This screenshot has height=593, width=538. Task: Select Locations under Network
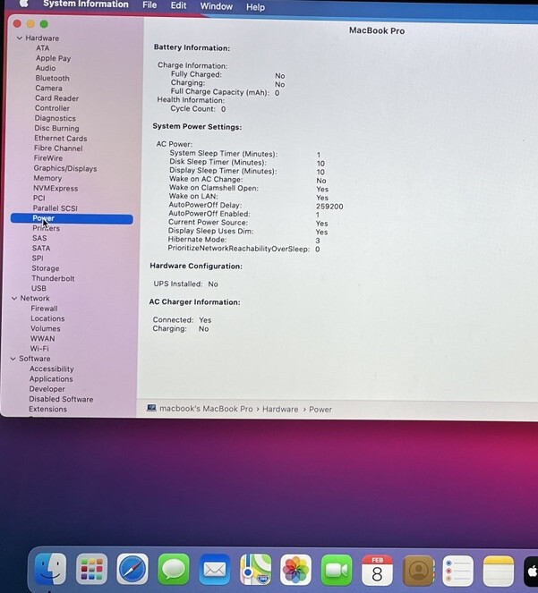(47, 318)
